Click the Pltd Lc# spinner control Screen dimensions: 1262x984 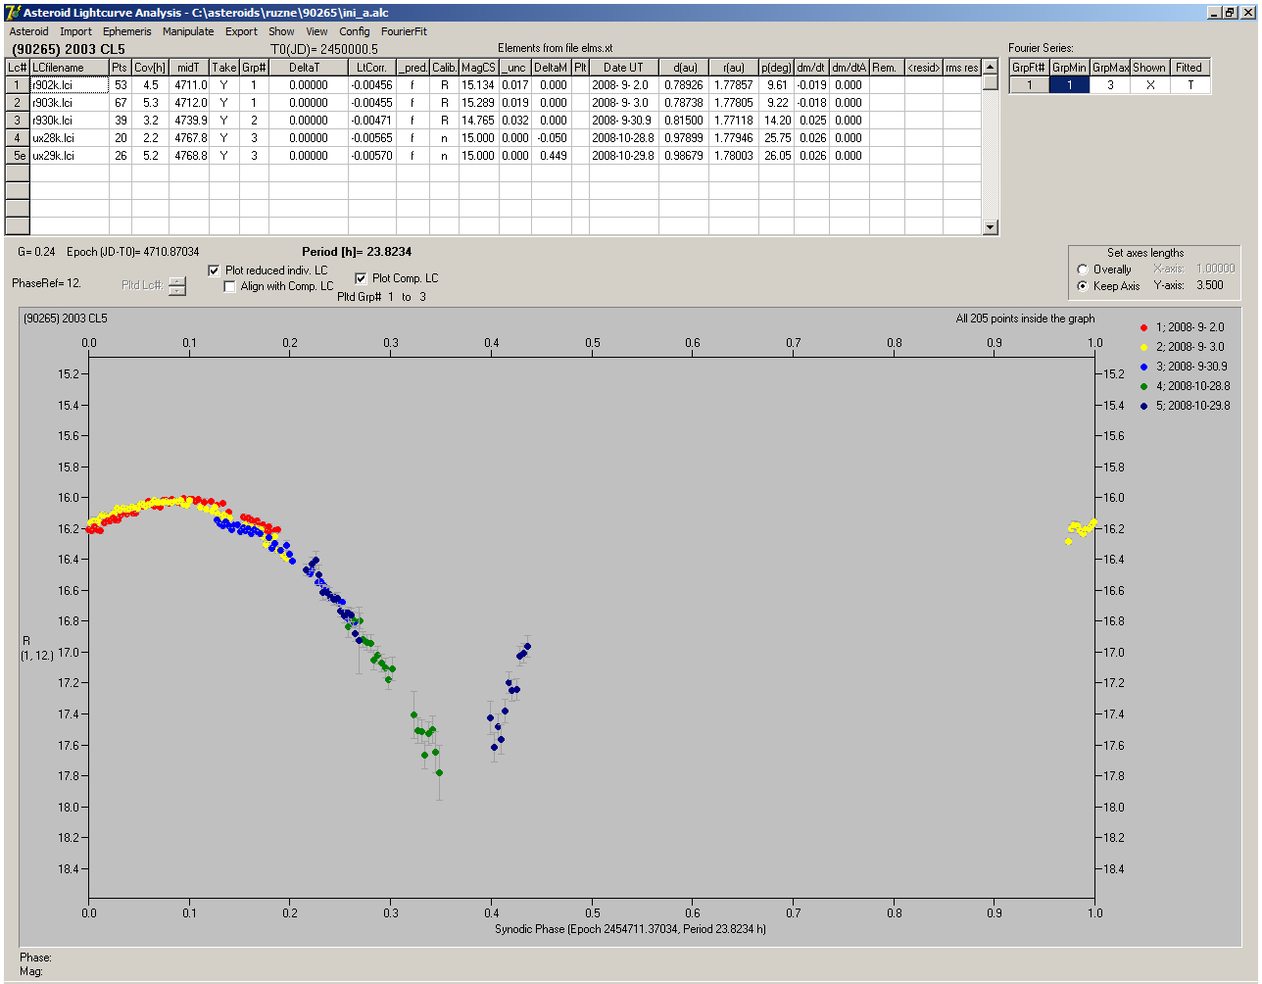coord(176,286)
